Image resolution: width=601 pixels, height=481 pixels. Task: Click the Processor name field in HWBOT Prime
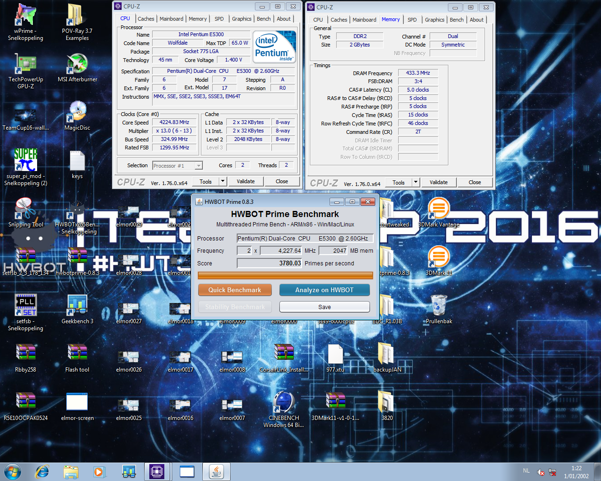point(305,239)
